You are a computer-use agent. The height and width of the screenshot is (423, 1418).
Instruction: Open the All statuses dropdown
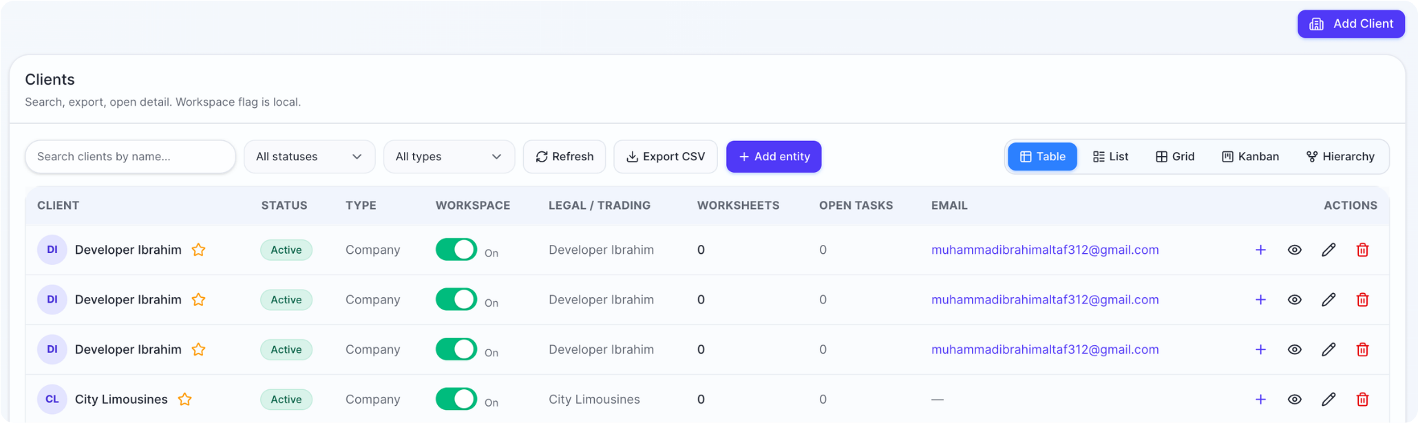tap(310, 157)
